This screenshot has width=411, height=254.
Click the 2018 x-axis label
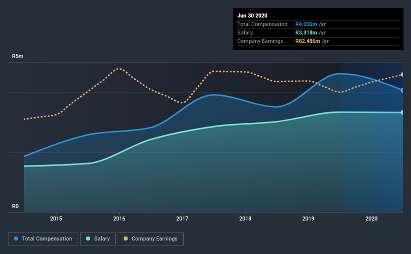[245, 218]
